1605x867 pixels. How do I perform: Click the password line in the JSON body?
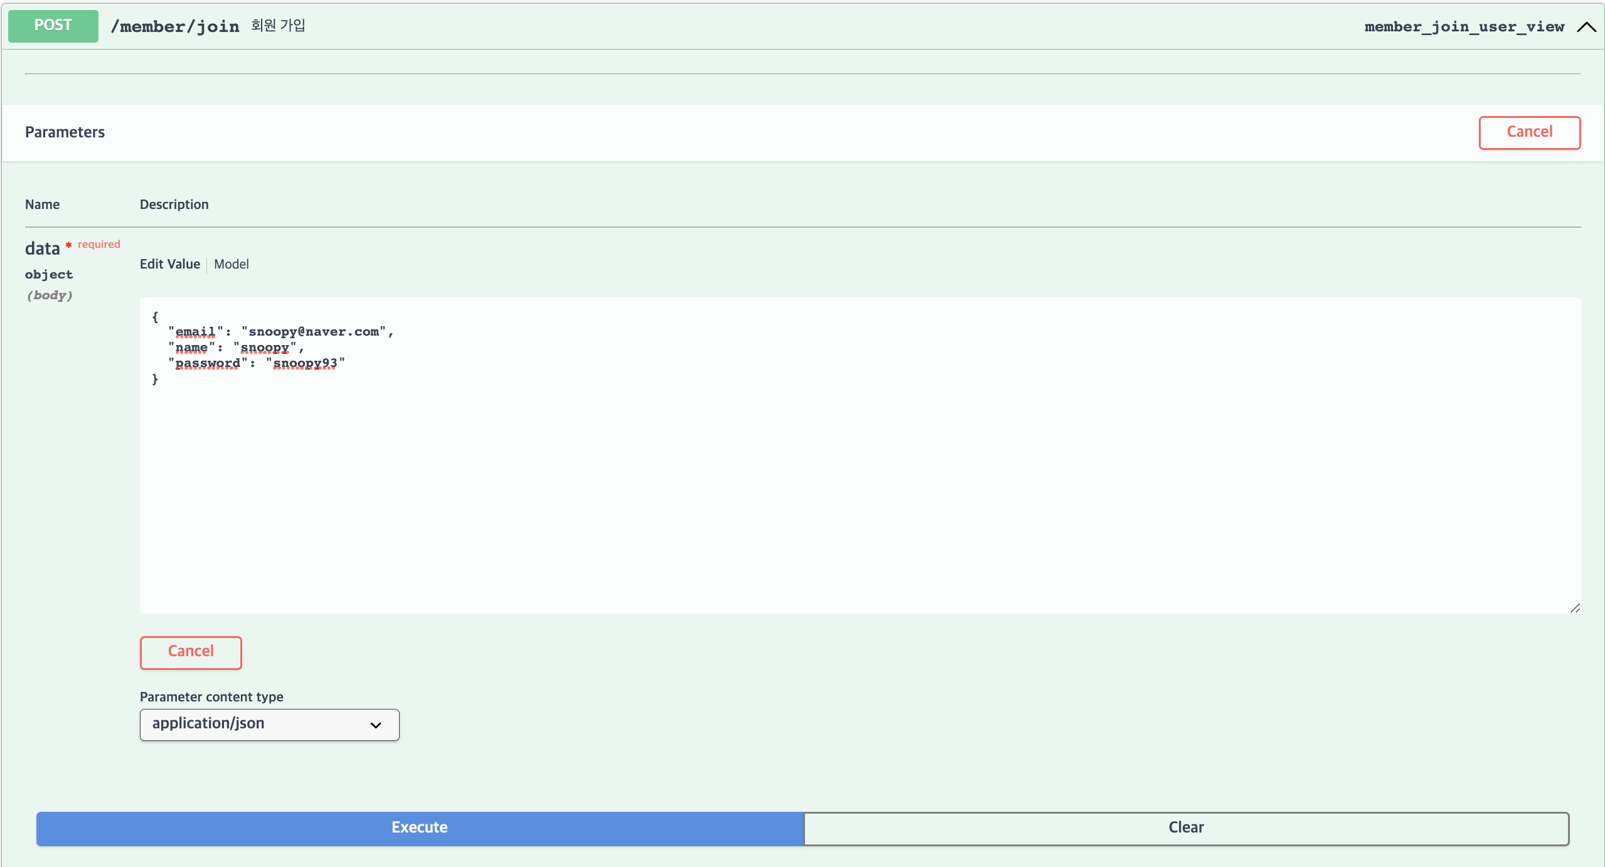pyautogui.click(x=257, y=363)
